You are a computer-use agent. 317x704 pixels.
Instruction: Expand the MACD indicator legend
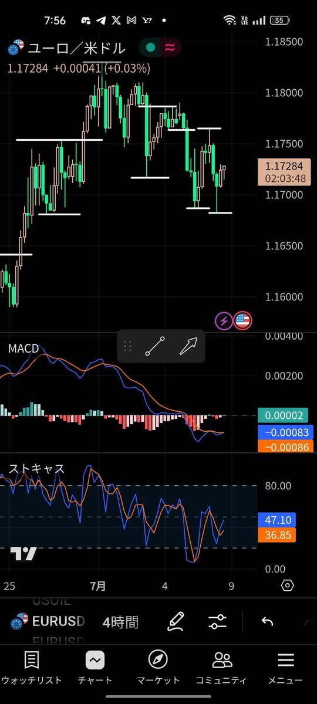(23, 348)
